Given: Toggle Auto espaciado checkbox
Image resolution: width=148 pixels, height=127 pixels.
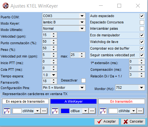Looking at the screenshot, I should [142, 16].
